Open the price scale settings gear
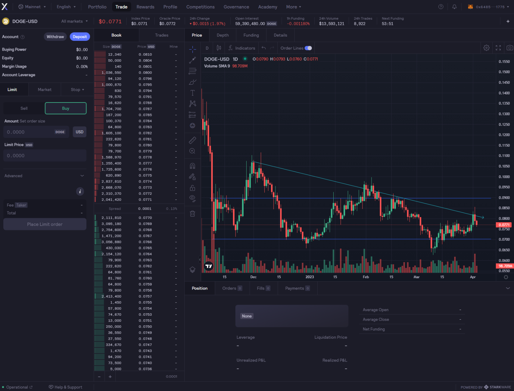This screenshot has width=514, height=391. coord(506,277)
